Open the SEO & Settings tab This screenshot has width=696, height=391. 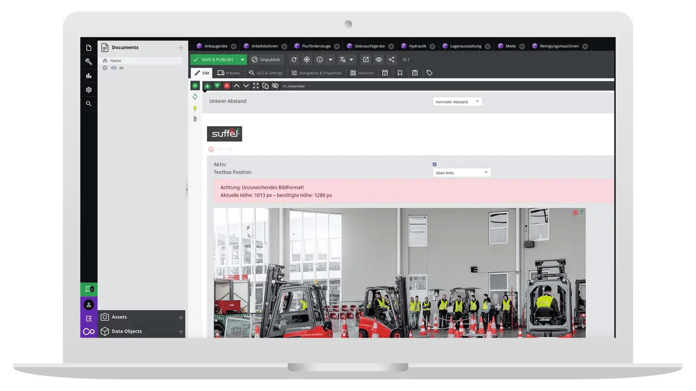[266, 72]
